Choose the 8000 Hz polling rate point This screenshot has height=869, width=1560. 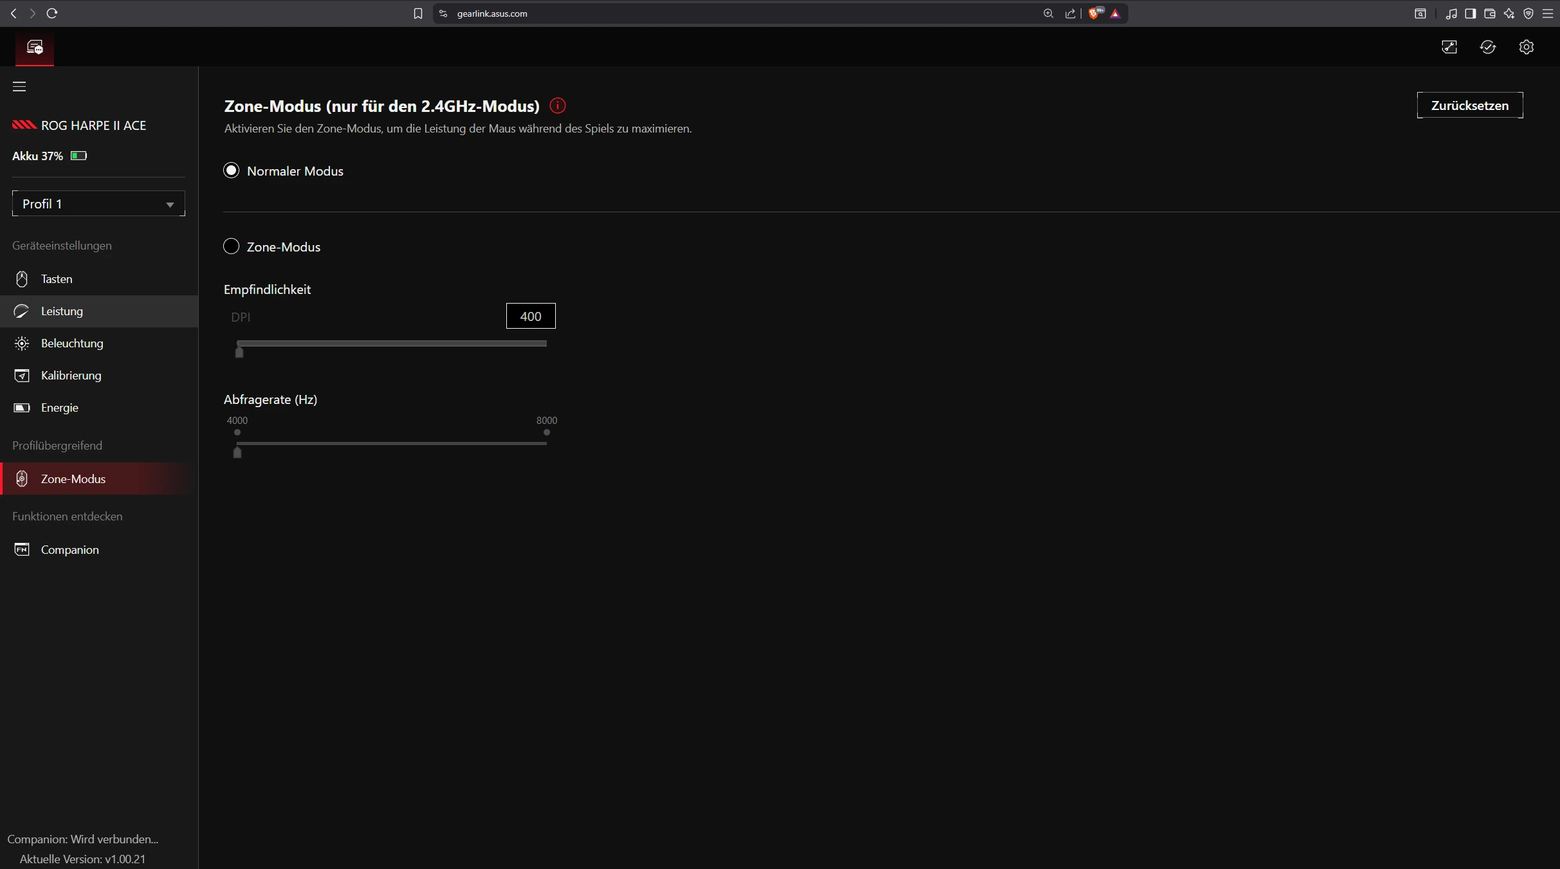pos(546,432)
